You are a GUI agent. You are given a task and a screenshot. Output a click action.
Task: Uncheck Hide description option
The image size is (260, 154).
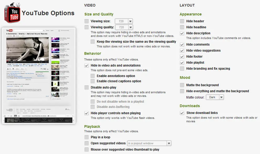pos(182,33)
